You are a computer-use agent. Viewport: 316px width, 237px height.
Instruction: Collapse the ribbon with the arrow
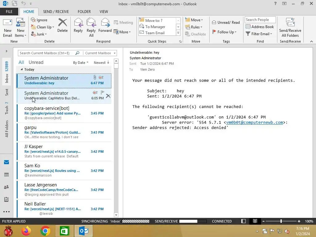(x=311, y=41)
